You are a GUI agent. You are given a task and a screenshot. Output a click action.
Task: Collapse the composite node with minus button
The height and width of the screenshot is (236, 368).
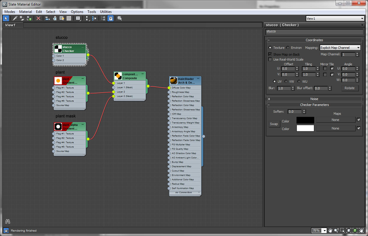[x=142, y=74]
